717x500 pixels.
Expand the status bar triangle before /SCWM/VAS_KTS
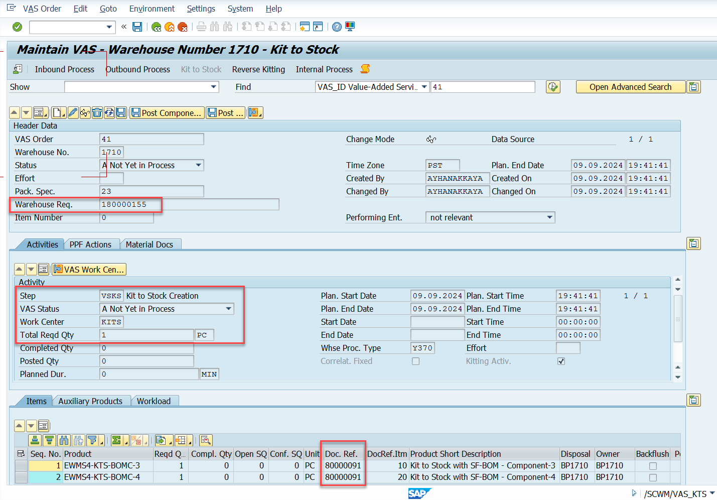point(634,493)
